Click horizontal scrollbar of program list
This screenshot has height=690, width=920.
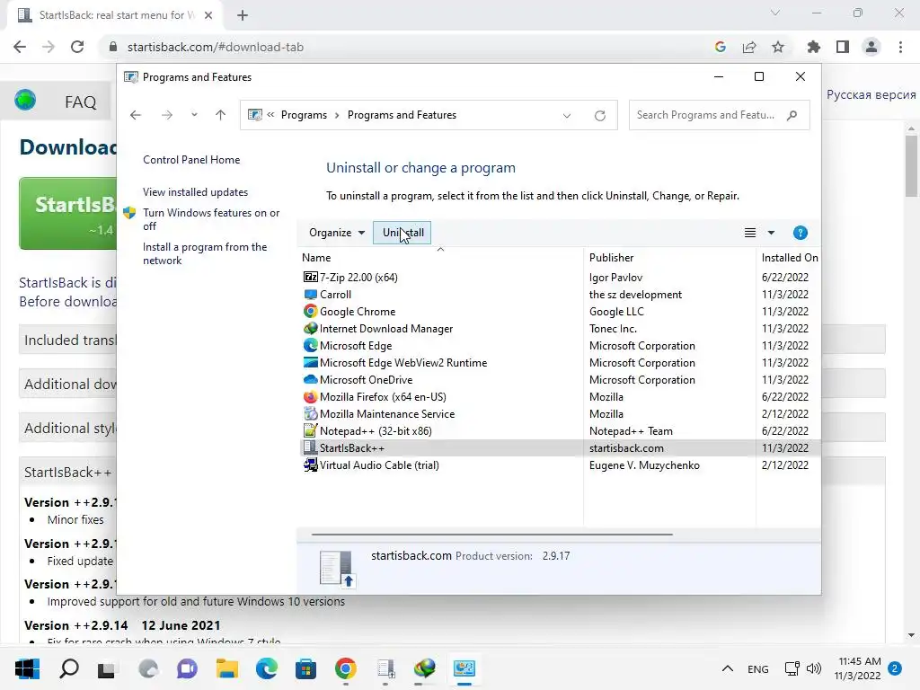491,535
